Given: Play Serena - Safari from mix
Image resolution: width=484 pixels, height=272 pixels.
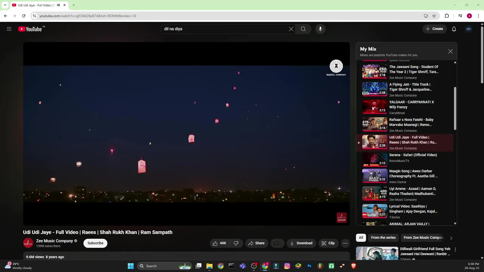Looking at the screenshot, I should 405,160.
